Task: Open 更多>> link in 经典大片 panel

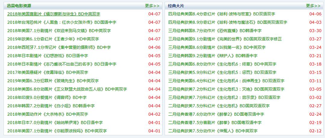Action: point(313,6)
